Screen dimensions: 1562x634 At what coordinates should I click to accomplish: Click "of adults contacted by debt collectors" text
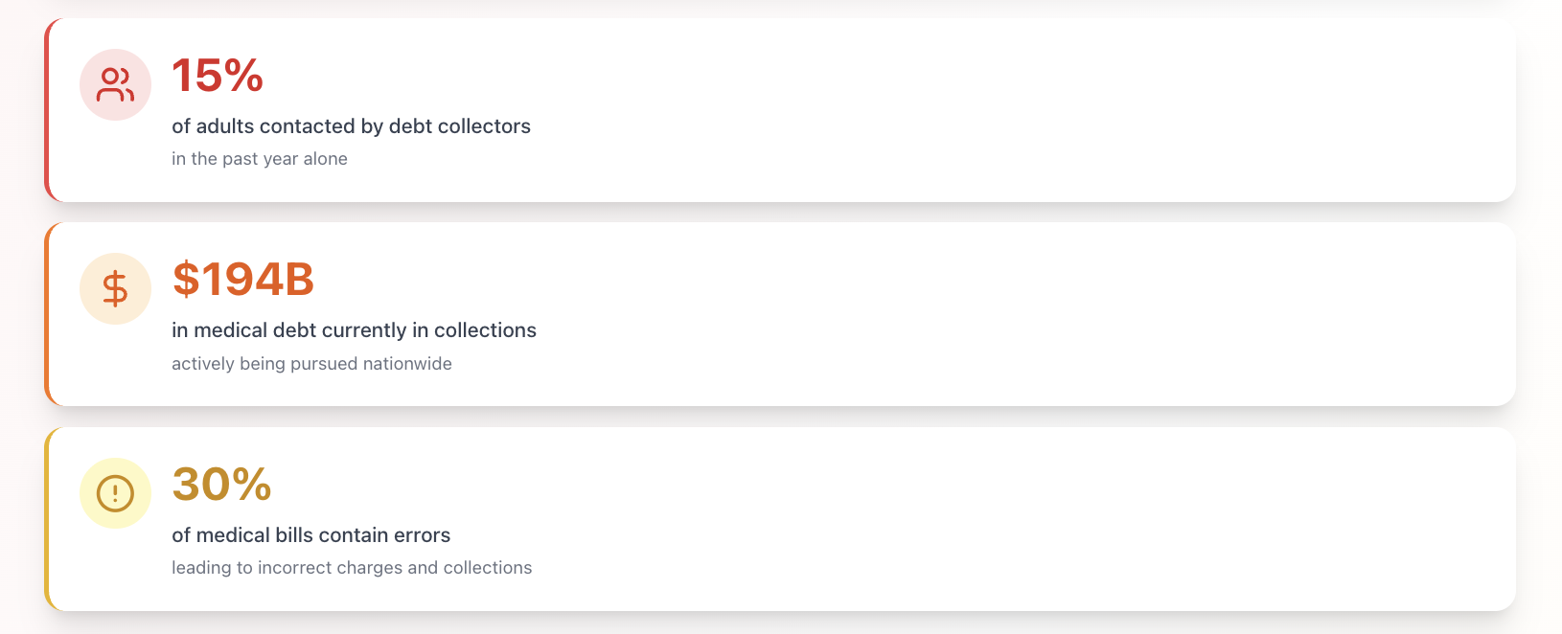[x=351, y=126]
